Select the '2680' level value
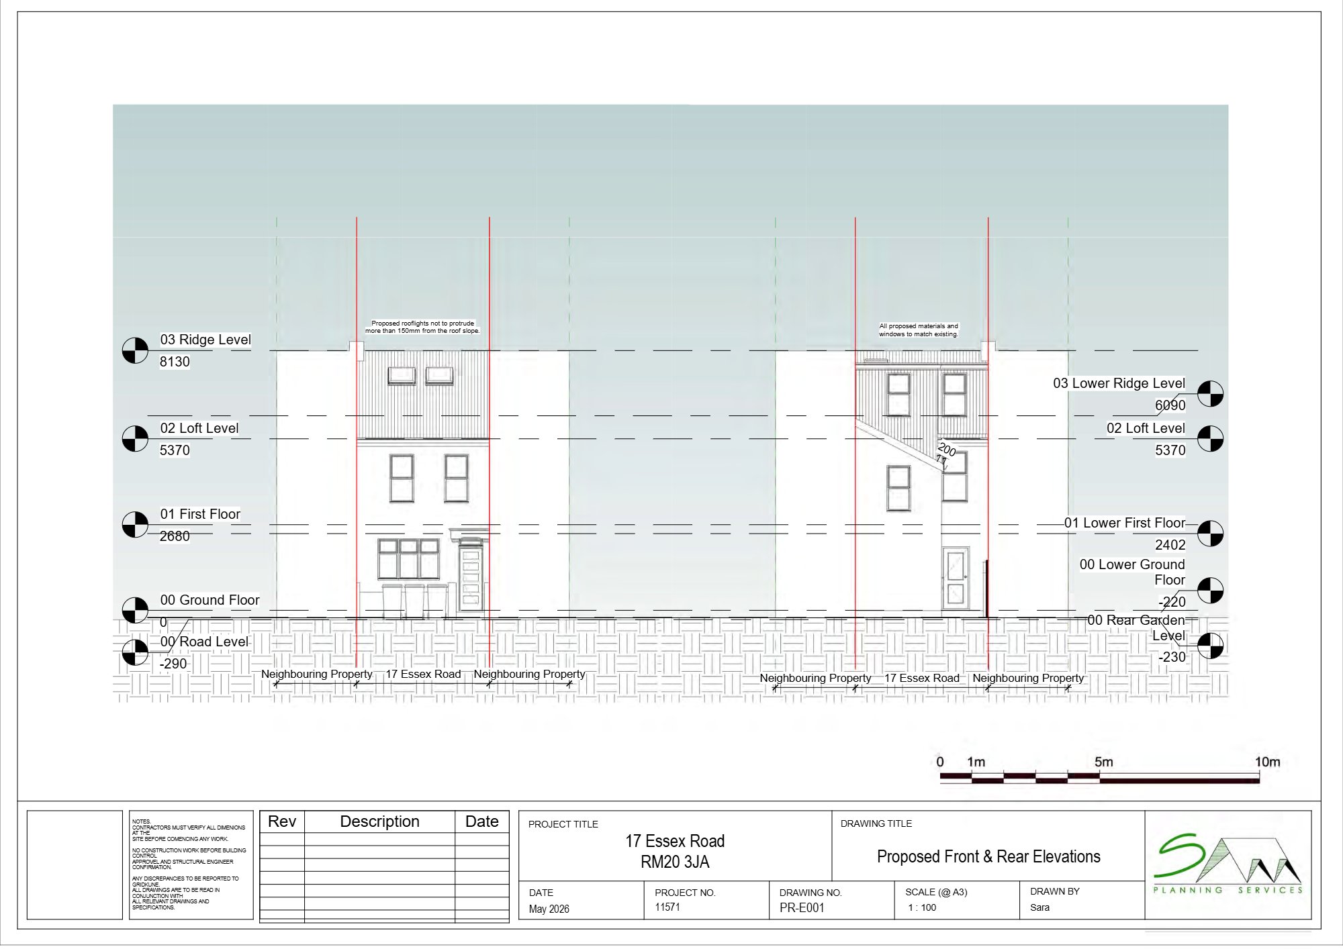Image resolution: width=1343 pixels, height=949 pixels. [175, 536]
